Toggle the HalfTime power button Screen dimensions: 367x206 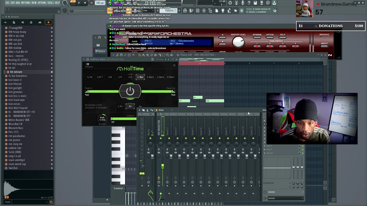pyautogui.click(x=130, y=91)
